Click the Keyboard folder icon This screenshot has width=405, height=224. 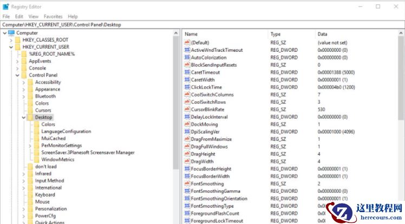[x=30, y=195]
